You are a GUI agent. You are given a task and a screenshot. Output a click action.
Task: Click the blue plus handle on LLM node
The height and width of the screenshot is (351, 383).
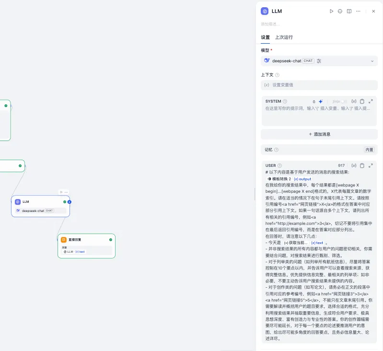70,202
